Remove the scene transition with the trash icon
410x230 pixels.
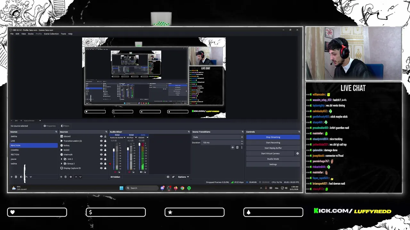coord(237,147)
